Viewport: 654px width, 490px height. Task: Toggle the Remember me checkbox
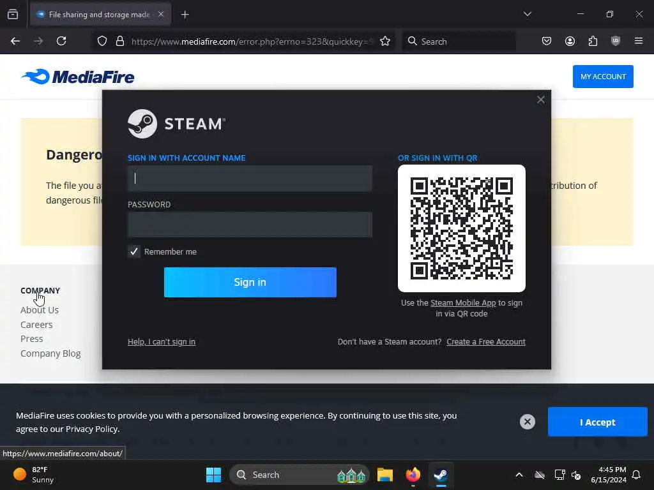point(134,251)
